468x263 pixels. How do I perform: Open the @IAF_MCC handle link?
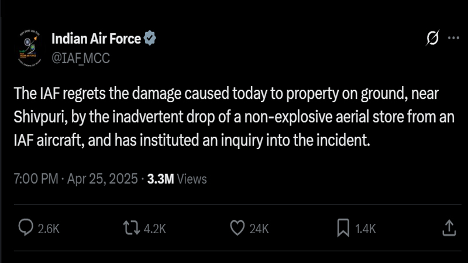pos(81,57)
